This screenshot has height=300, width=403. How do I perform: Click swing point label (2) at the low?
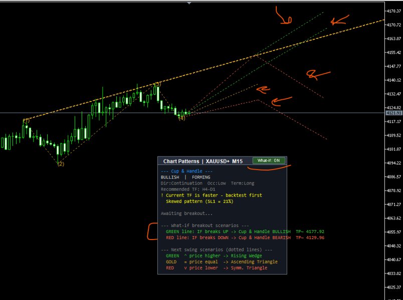pyautogui.click(x=61, y=164)
